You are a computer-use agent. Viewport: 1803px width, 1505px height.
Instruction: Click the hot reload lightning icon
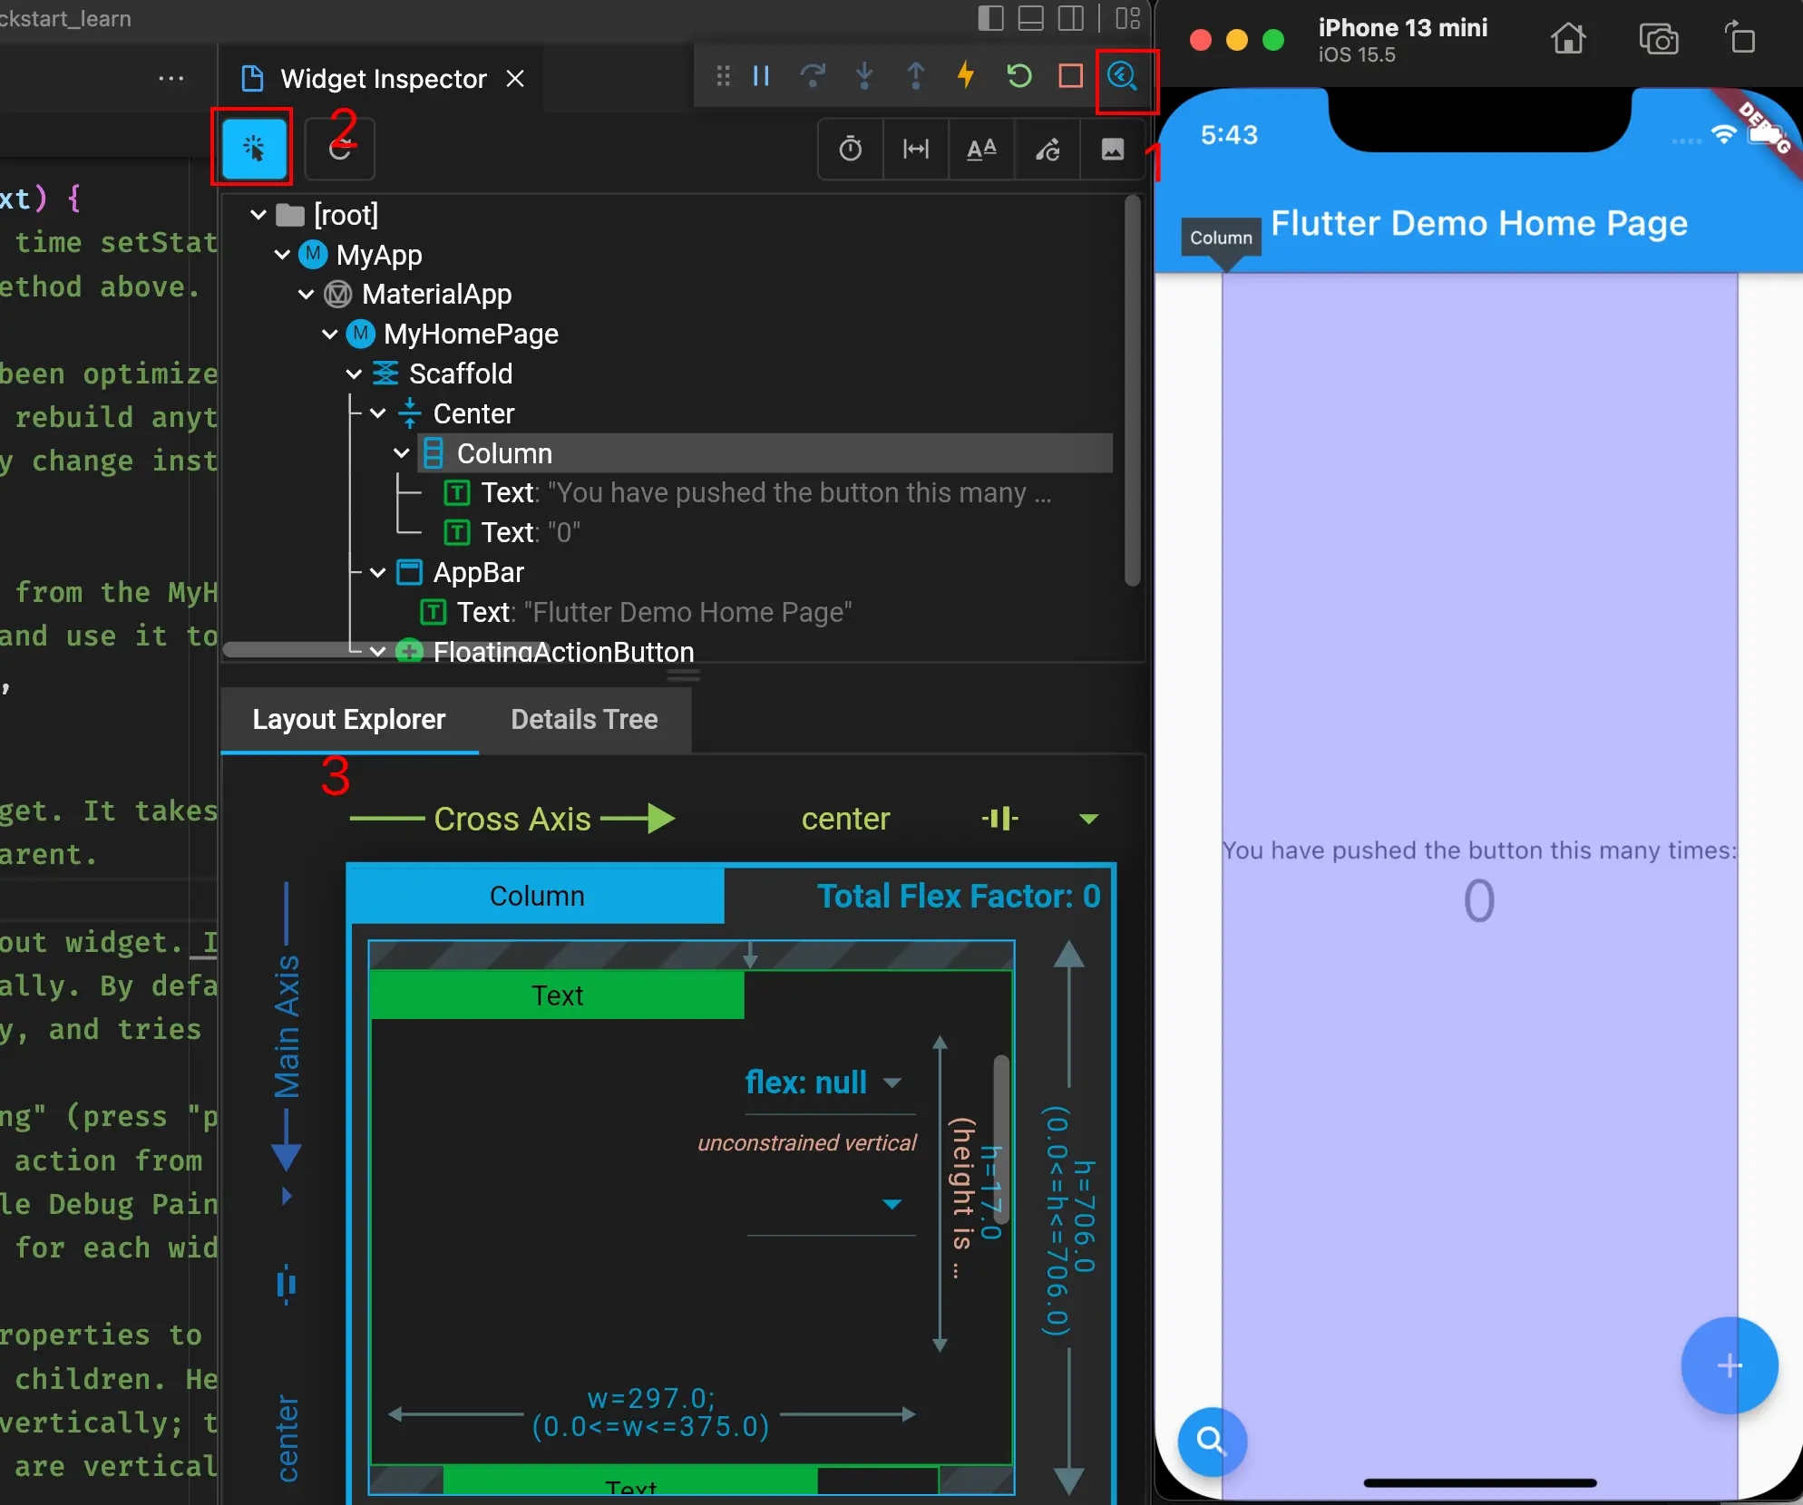click(x=966, y=75)
